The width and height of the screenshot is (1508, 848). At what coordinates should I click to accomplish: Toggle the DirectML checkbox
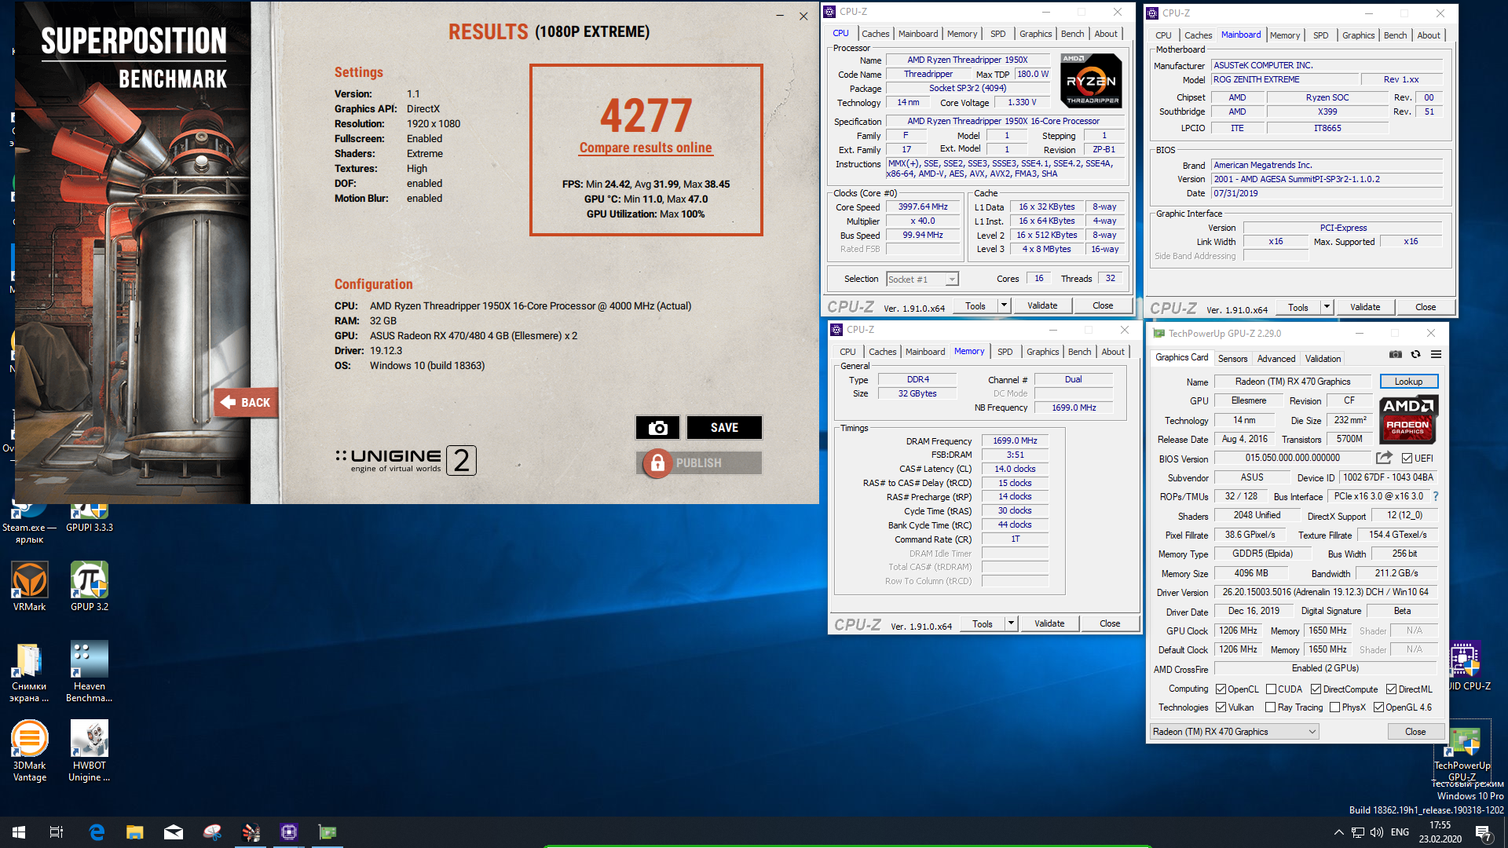click(x=1391, y=689)
